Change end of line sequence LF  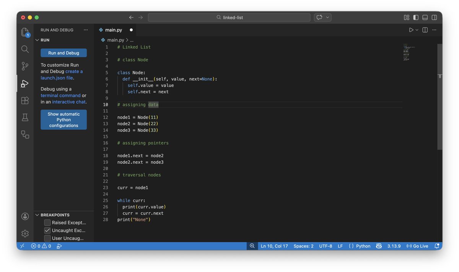340,246
